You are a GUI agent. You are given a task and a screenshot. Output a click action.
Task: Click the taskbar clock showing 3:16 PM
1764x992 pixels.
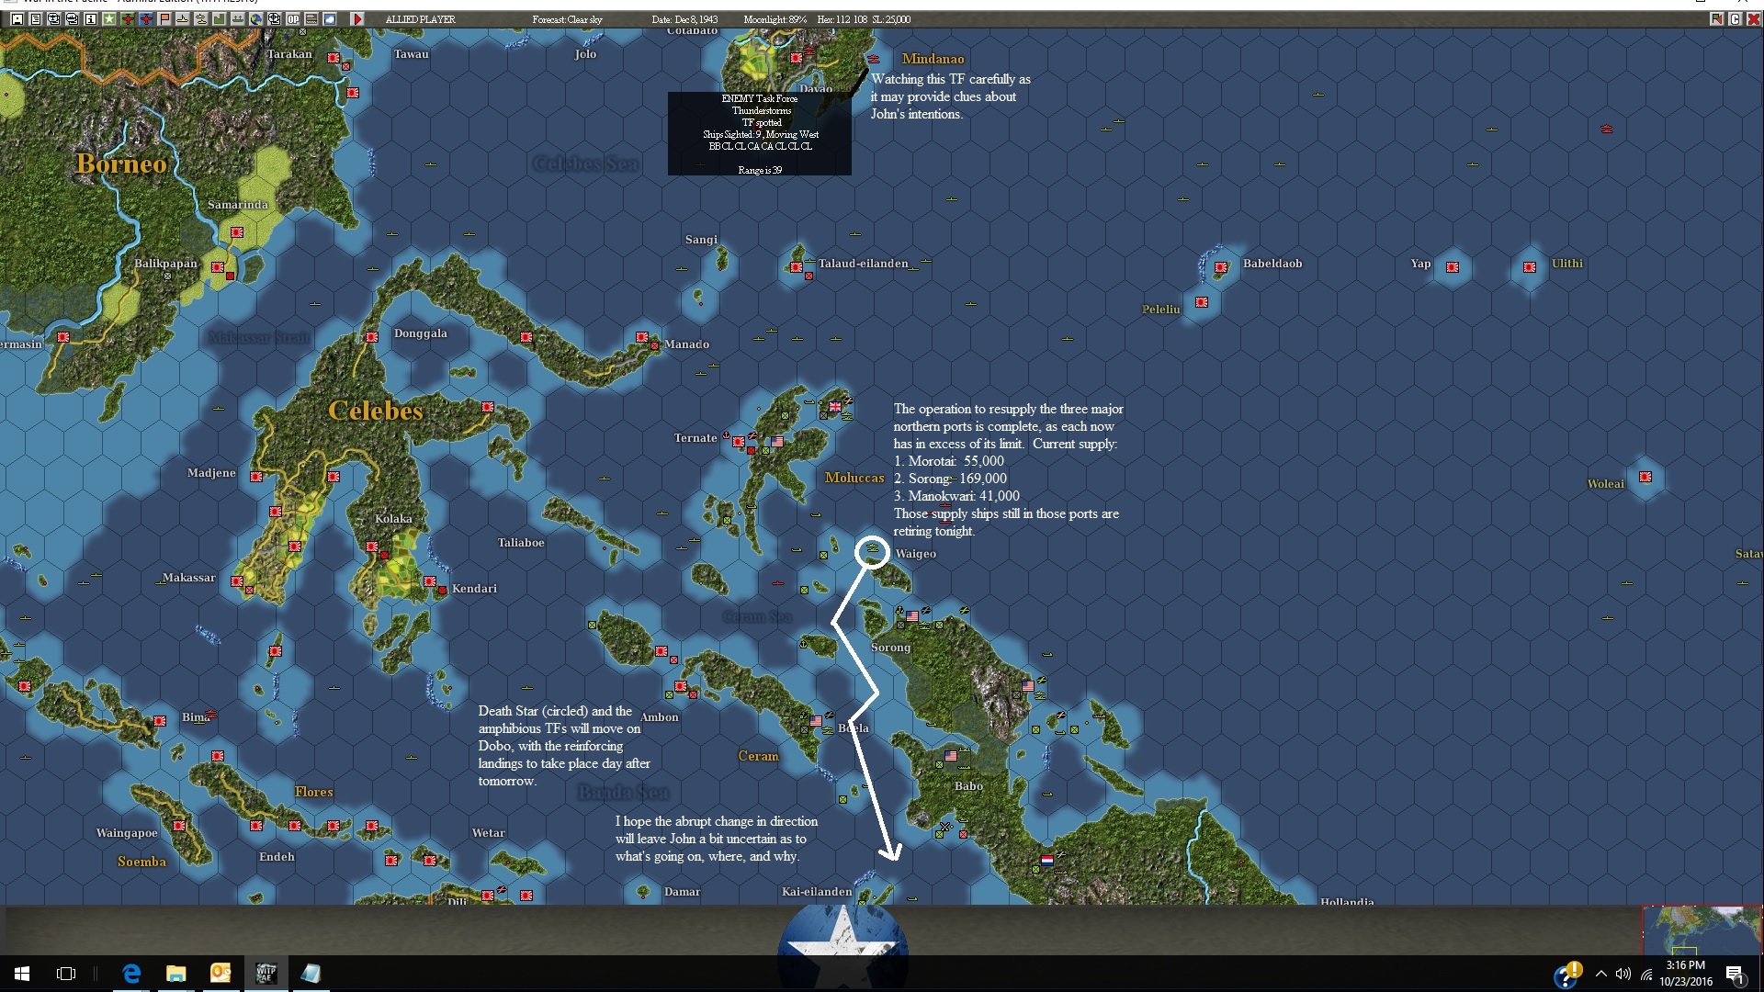point(1686,974)
